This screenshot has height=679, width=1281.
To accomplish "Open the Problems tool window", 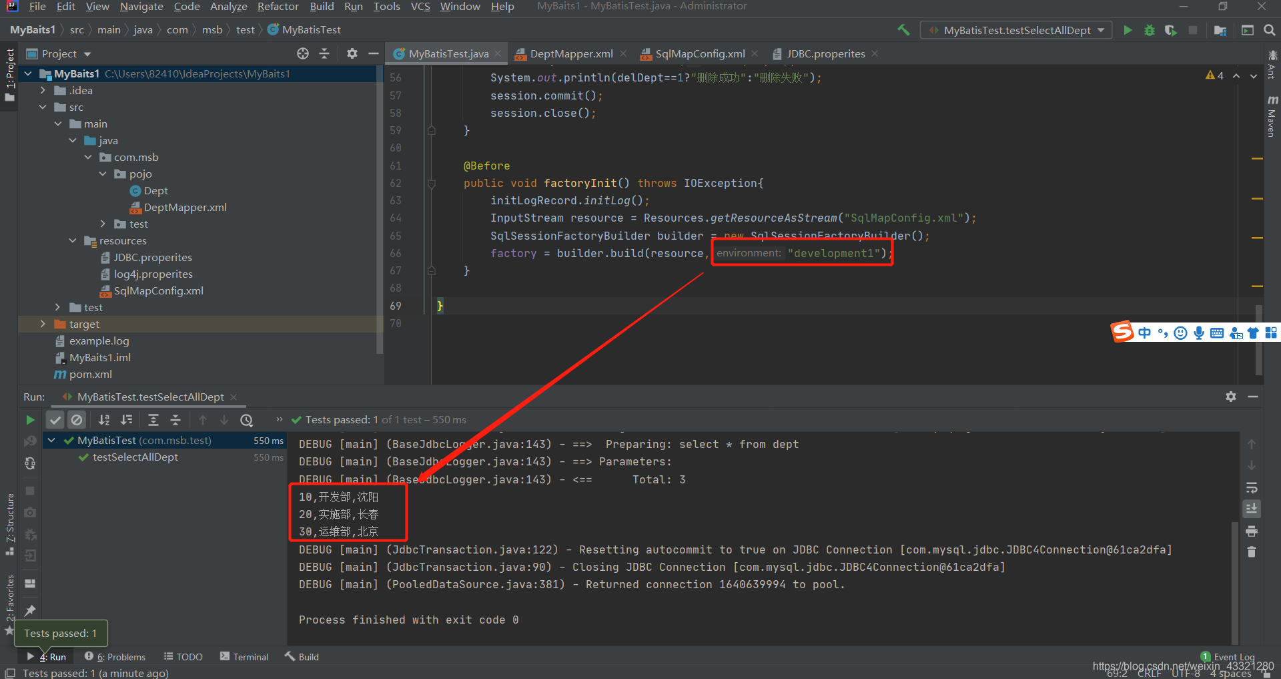I will click(115, 657).
